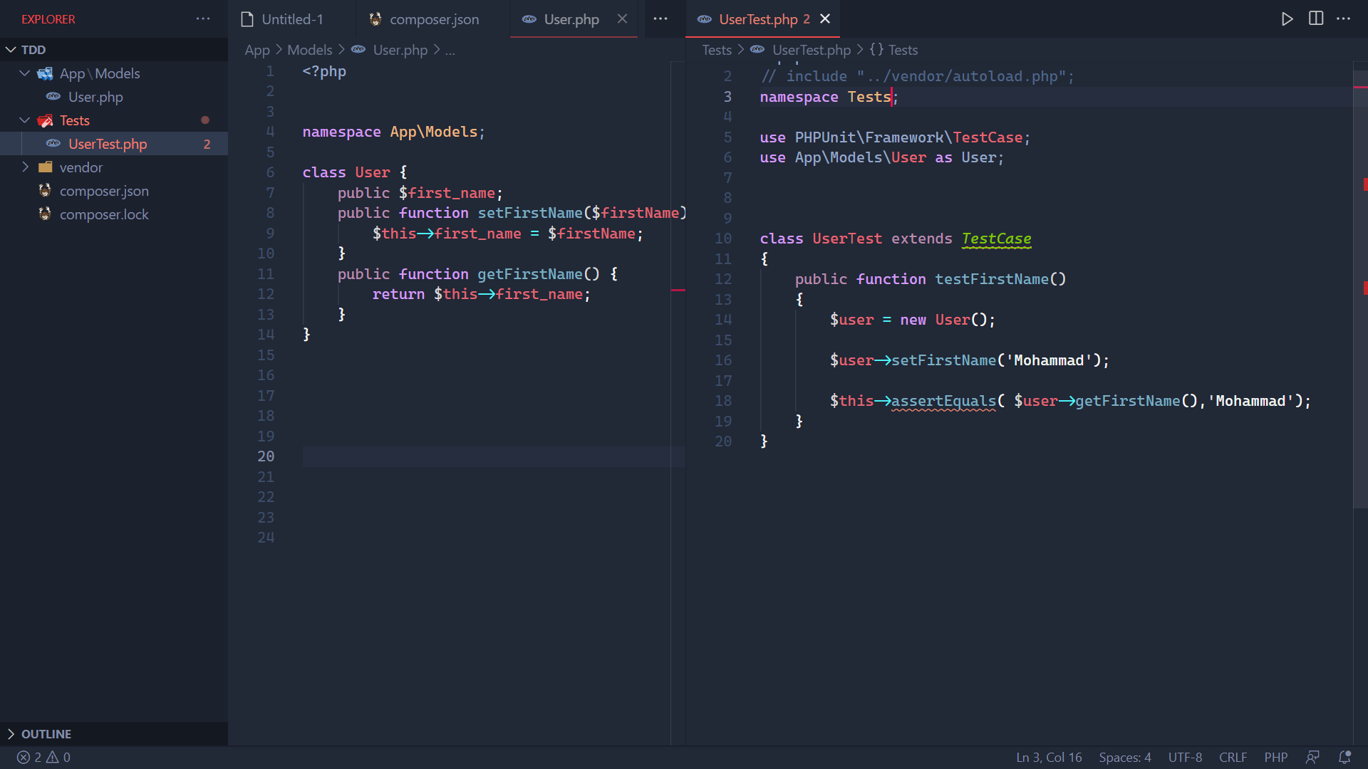Close the User.php tab
Image resolution: width=1368 pixels, height=769 pixels.
coord(622,19)
